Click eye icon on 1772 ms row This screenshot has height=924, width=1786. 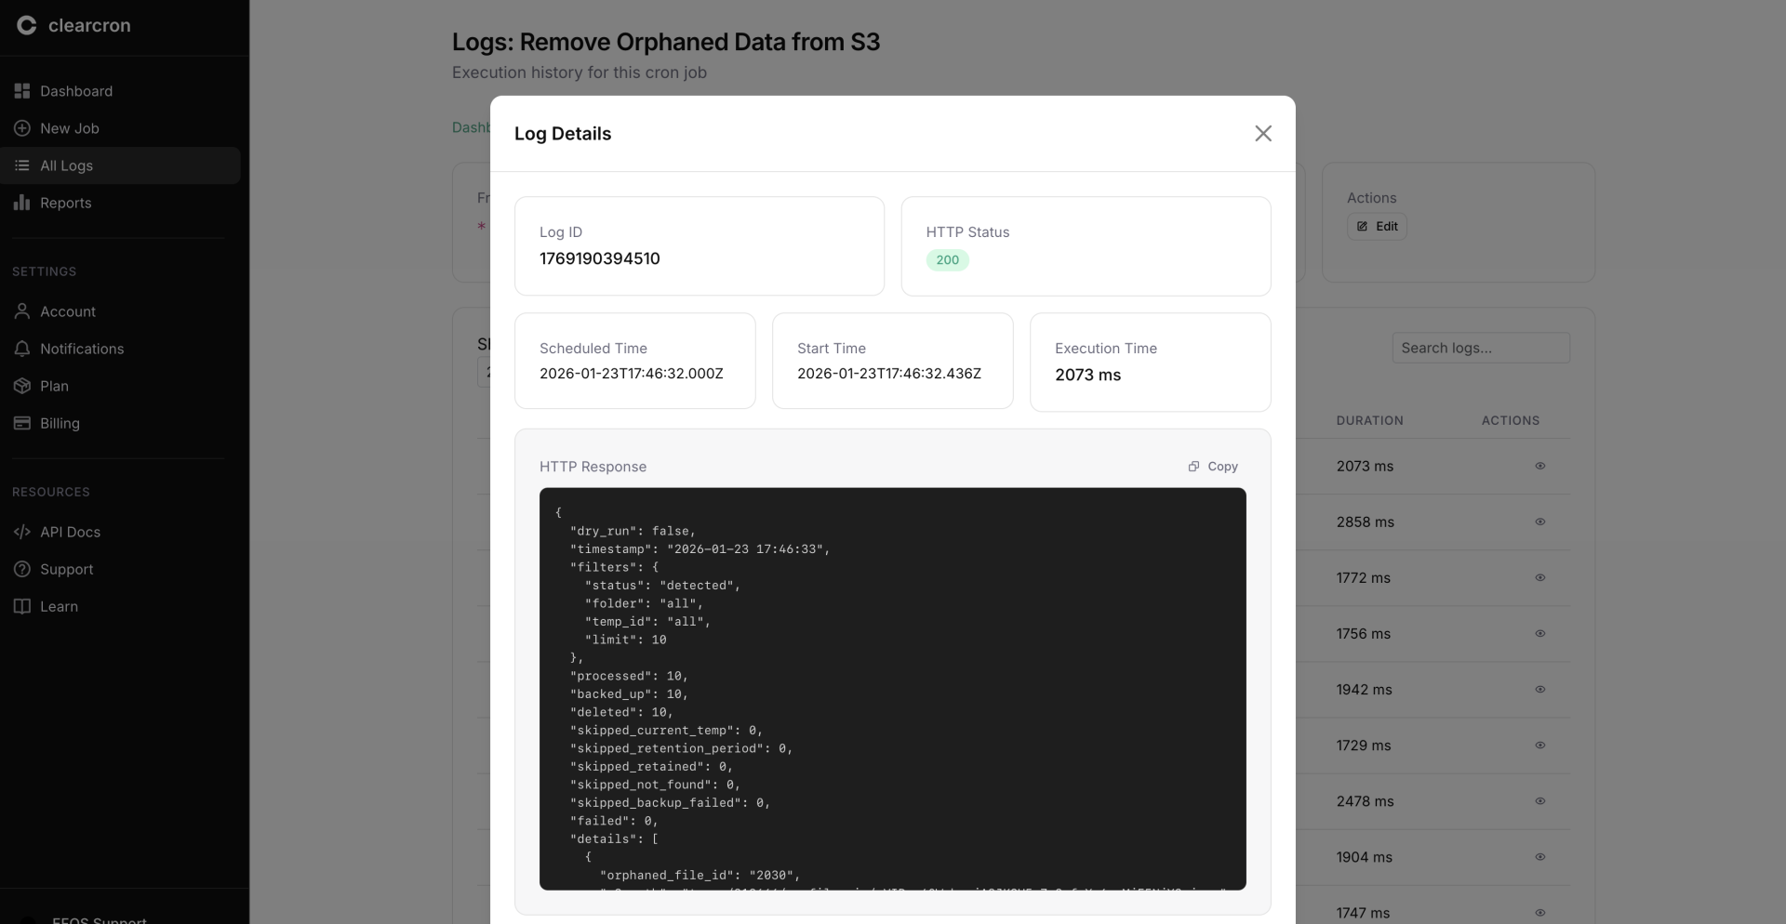click(1539, 577)
